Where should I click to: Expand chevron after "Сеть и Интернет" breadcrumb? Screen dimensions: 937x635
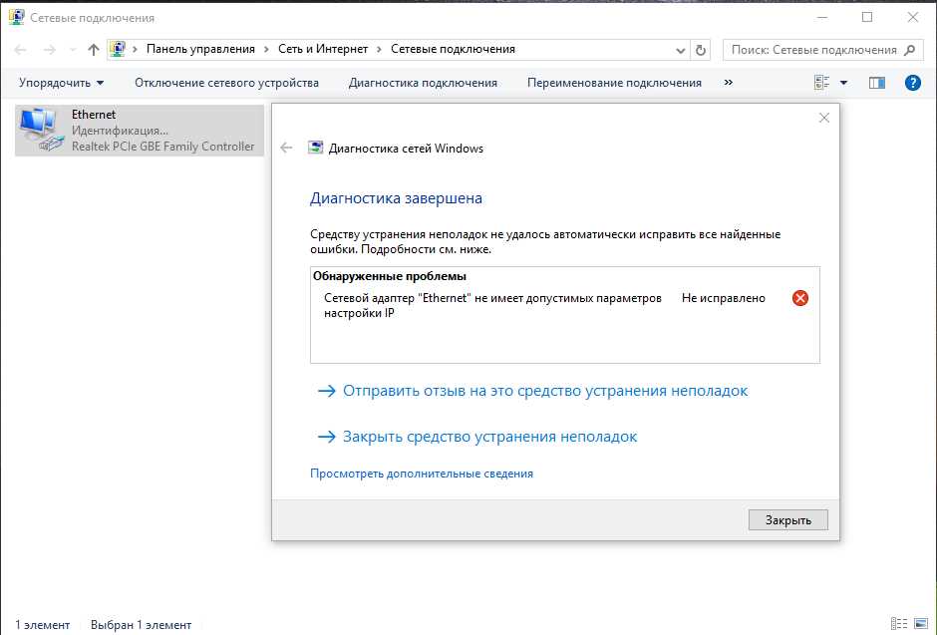pos(379,50)
